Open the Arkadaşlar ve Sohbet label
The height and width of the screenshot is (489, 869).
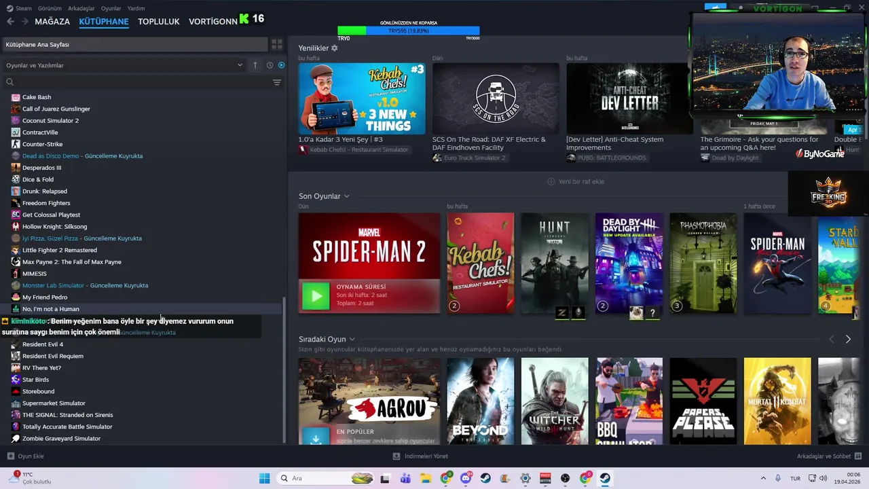point(824,456)
